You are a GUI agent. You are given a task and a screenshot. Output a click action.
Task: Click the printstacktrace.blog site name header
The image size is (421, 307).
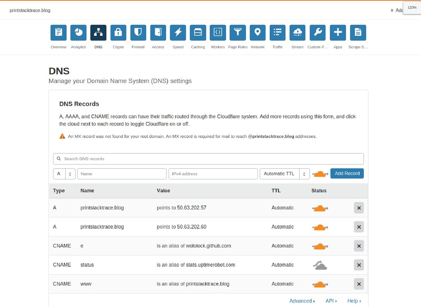(30, 10)
